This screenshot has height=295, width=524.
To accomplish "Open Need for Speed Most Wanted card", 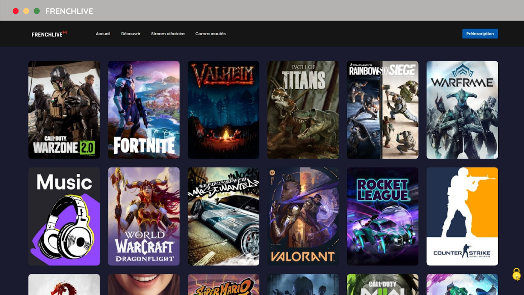I will point(223,216).
